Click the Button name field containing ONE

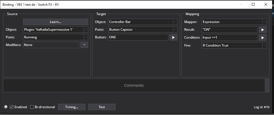pos(138,37)
